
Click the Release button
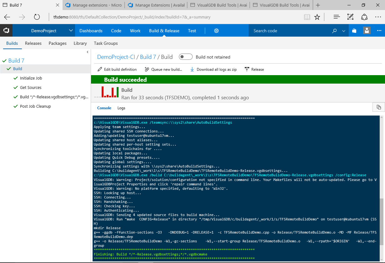click(254, 70)
